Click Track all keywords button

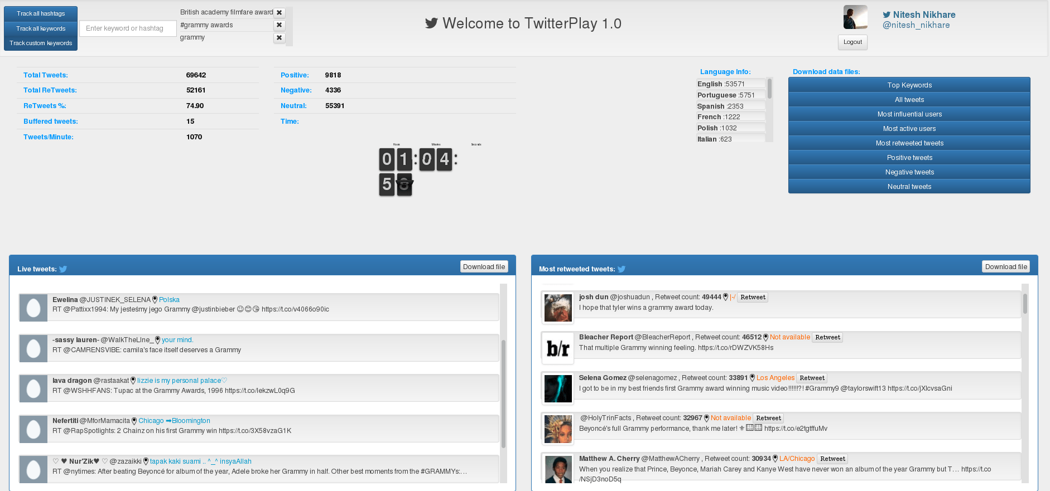click(x=41, y=28)
